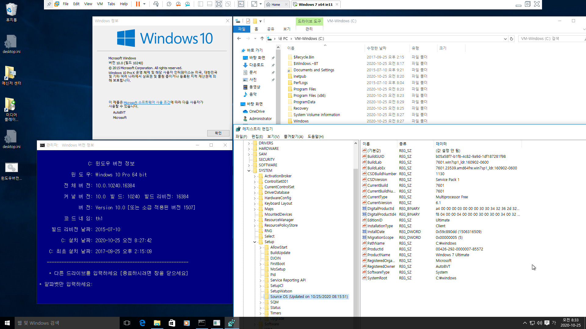Expand the HARDWARE registry key
Screen dimensions: 586x329
tap(249, 149)
